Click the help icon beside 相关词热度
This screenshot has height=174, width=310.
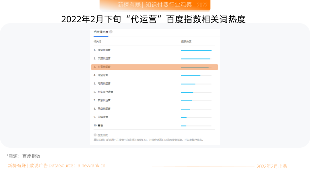[x=111, y=32]
